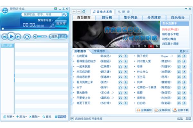Click the promotional banner image
The image size is (193, 128).
[x=116, y=35]
